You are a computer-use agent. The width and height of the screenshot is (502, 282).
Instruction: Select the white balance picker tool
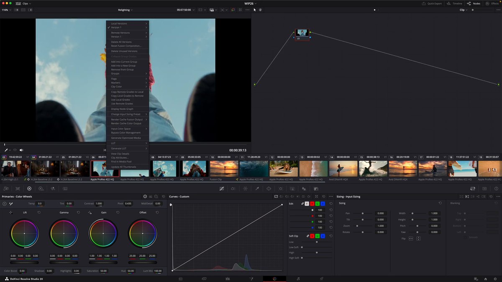click(11, 204)
